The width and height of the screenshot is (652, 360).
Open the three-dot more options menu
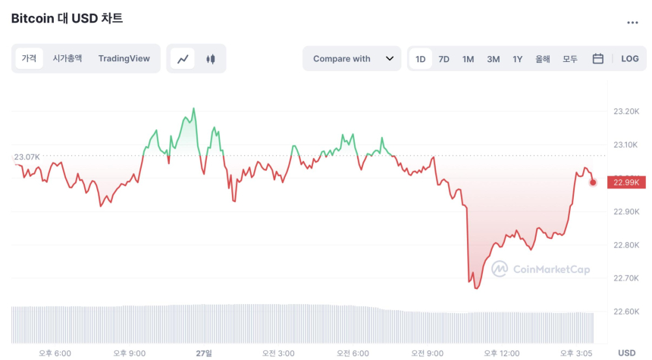[632, 23]
